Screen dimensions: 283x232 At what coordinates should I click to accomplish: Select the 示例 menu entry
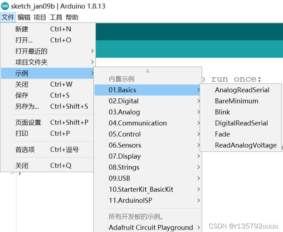pyautogui.click(x=48, y=73)
